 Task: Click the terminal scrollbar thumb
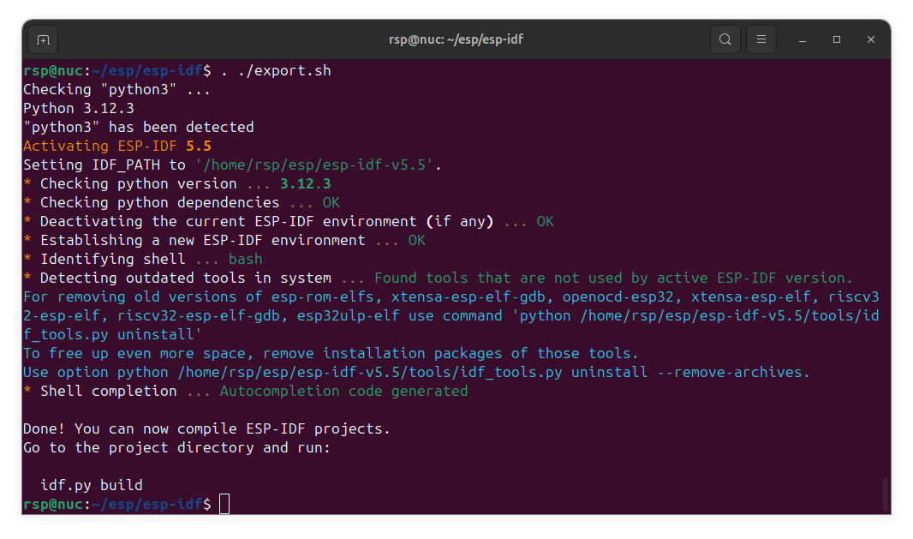885,494
